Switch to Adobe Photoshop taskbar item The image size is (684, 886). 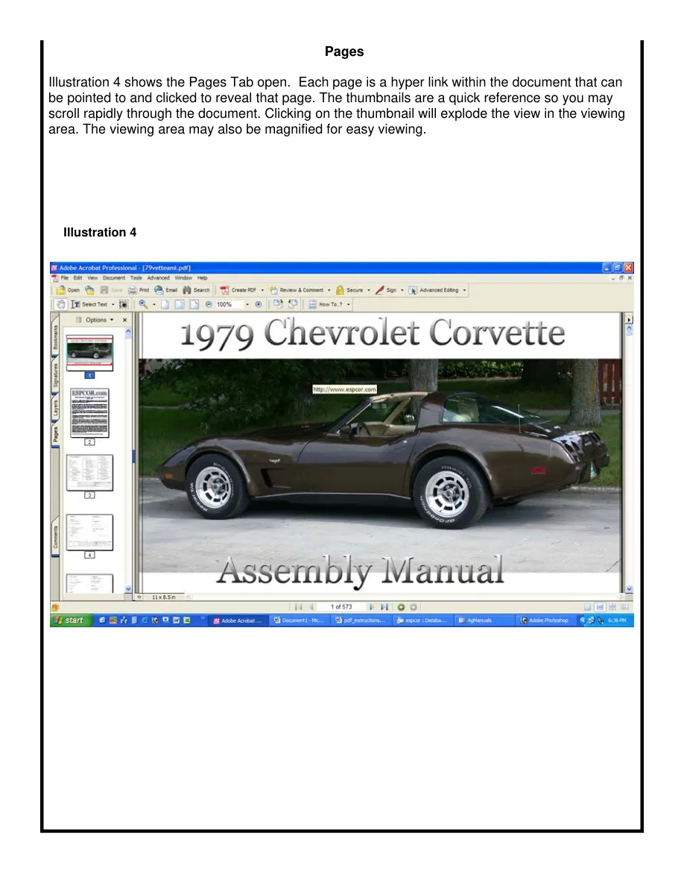[545, 620]
